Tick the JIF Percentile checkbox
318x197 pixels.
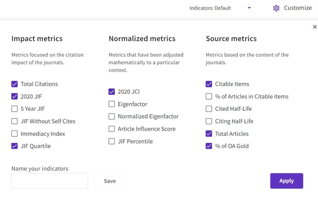112,141
